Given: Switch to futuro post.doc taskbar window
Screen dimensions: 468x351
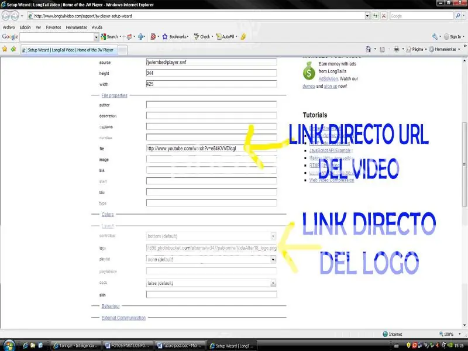Looking at the screenshot, I should click(180, 346).
